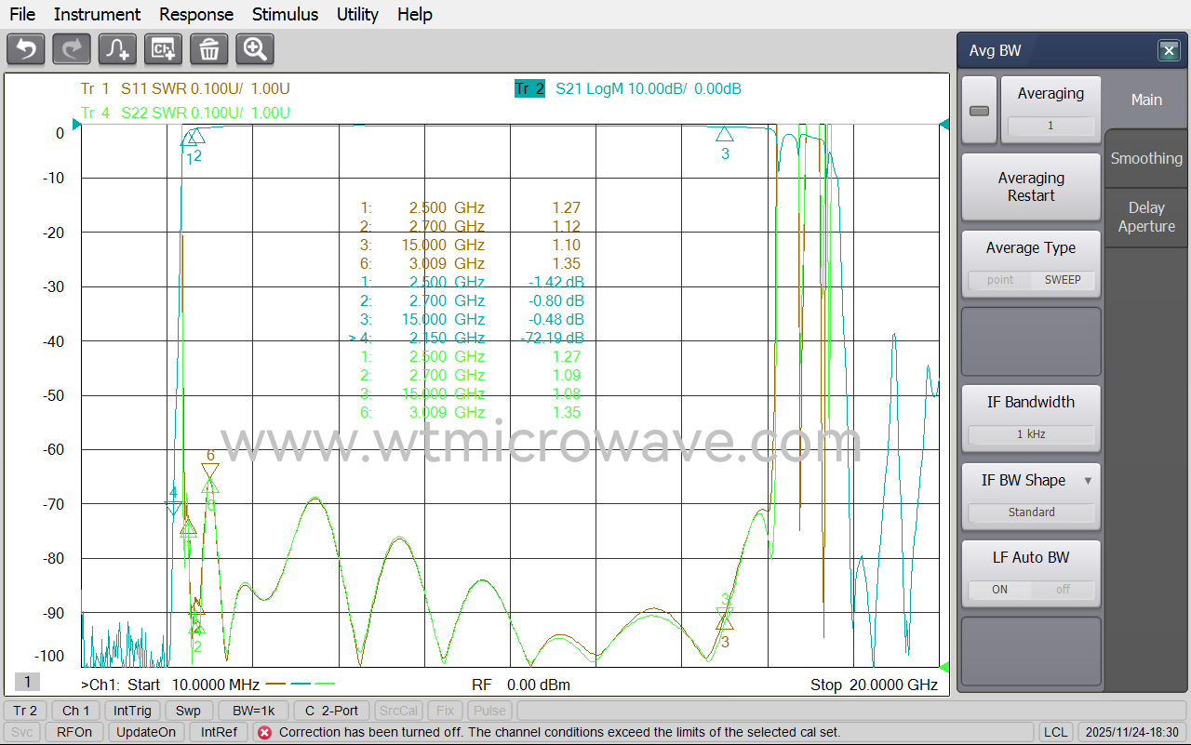1191x745 pixels.
Task: Click the teal marker 4 near -70 dB
Action: (173, 508)
